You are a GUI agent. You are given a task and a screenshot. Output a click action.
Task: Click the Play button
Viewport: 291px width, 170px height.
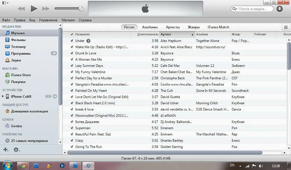pyautogui.click(x=34, y=9)
